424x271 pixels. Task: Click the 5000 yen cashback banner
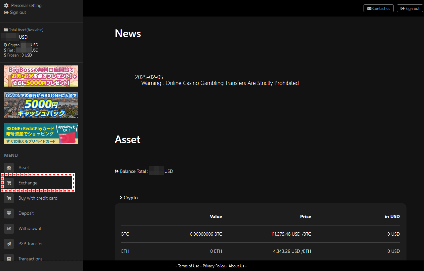[x=41, y=105]
